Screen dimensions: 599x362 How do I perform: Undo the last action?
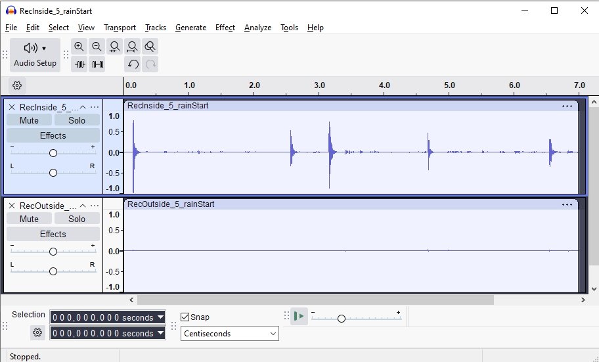tap(133, 64)
